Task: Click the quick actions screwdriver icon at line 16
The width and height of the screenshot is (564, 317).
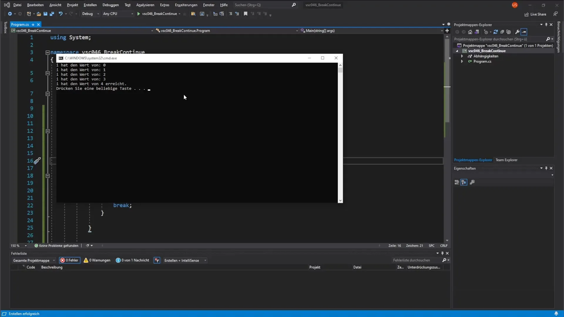Action: point(37,161)
